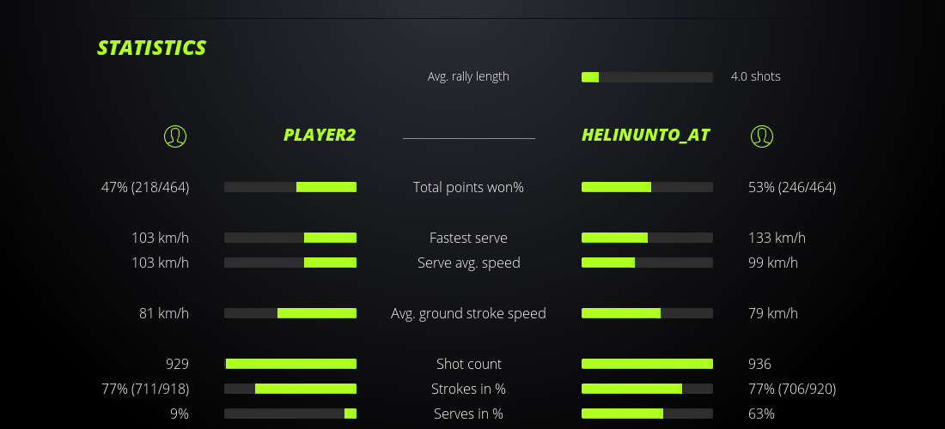Viewport: 945px width, 429px height.
Task: Select the PLAYER2 player name
Action: 320,135
